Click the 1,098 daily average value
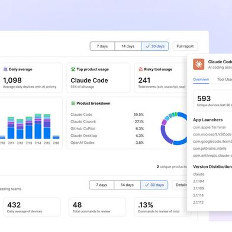Screen dimensions: 232x232 [x=12, y=80]
